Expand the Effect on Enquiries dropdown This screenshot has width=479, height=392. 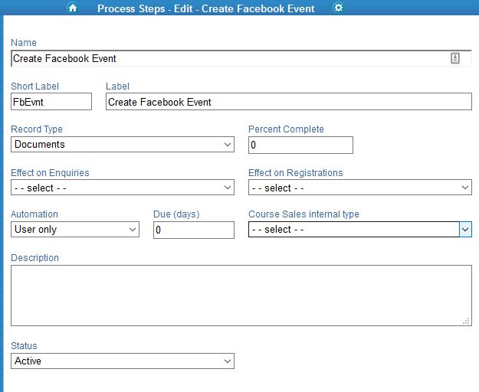click(x=123, y=188)
